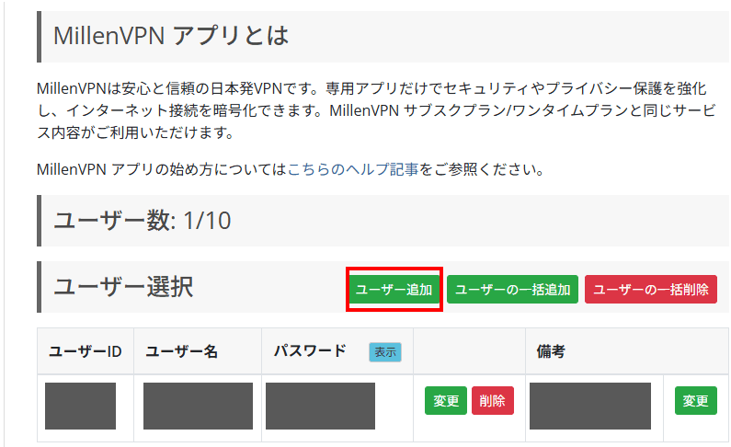Click 変更 next to the 削除 button
This screenshot has height=447, width=731.
point(446,401)
